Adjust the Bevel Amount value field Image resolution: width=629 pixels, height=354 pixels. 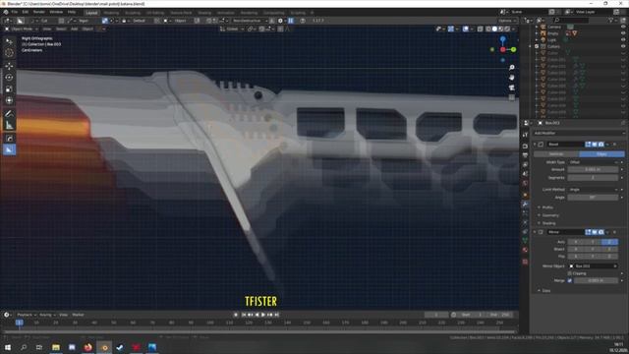pos(593,170)
